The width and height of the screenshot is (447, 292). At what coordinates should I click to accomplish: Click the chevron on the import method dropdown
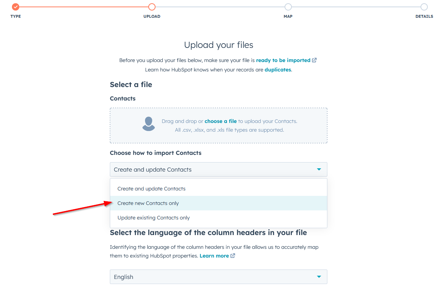point(319,169)
